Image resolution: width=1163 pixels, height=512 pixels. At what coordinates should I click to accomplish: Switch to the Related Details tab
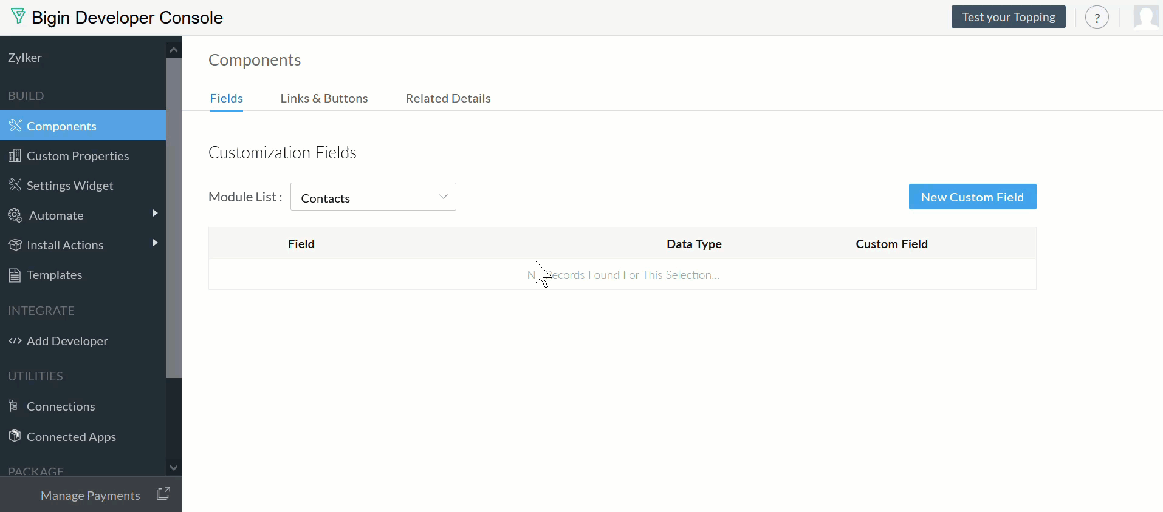pos(448,98)
